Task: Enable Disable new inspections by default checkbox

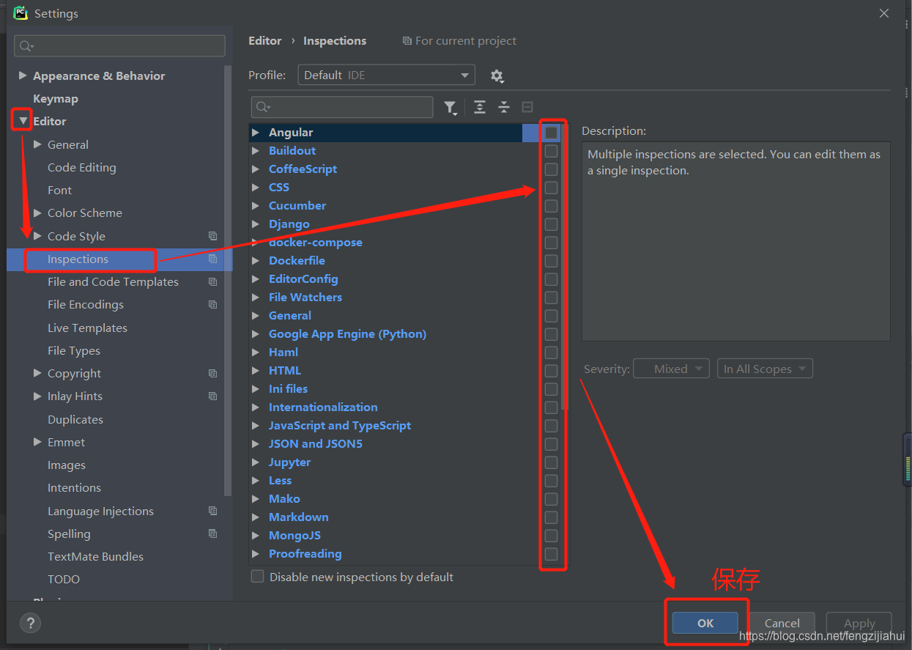Action: pos(257,577)
